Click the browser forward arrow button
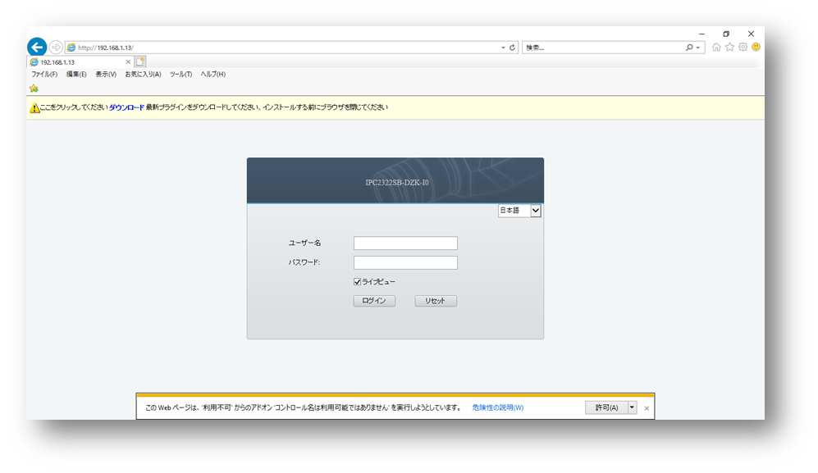This screenshot has width=818, height=473. pyautogui.click(x=56, y=48)
